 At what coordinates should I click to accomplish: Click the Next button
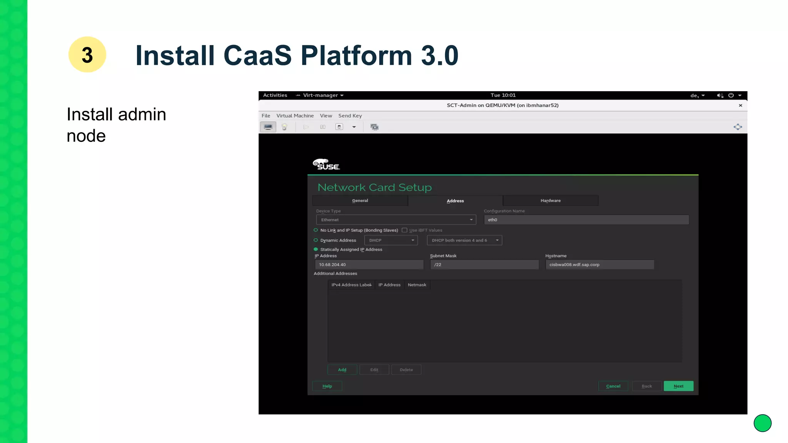[x=678, y=386]
